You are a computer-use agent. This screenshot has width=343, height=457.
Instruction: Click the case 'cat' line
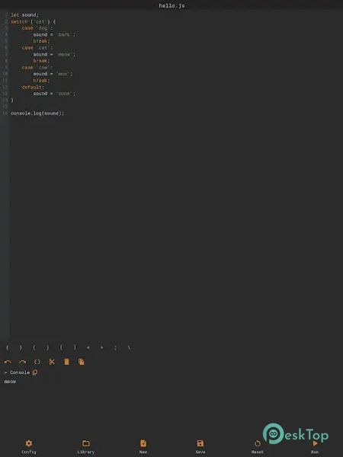click(37, 48)
